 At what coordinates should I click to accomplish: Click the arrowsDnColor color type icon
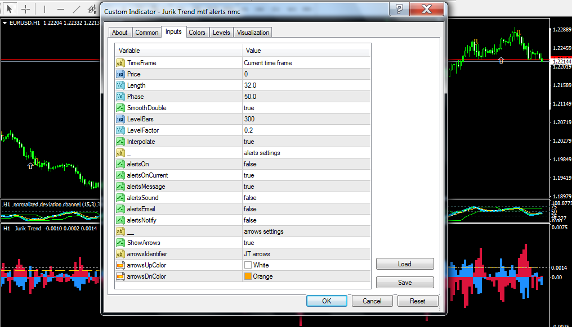pyautogui.click(x=120, y=276)
